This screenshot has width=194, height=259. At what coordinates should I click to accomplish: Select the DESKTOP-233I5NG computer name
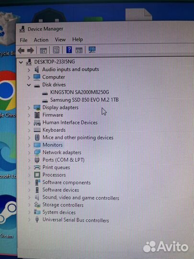[55, 62]
